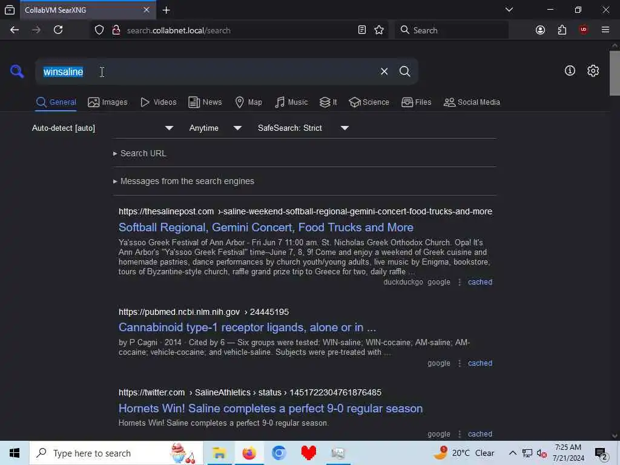This screenshot has width=620, height=465.
Task: Open SearXNG preferences gear
Action: click(593, 71)
